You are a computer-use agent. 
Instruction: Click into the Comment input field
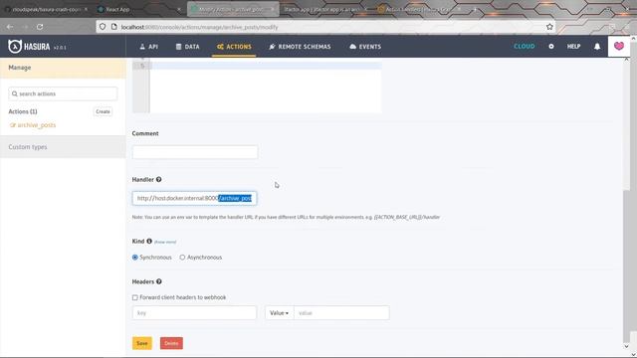[195, 152]
